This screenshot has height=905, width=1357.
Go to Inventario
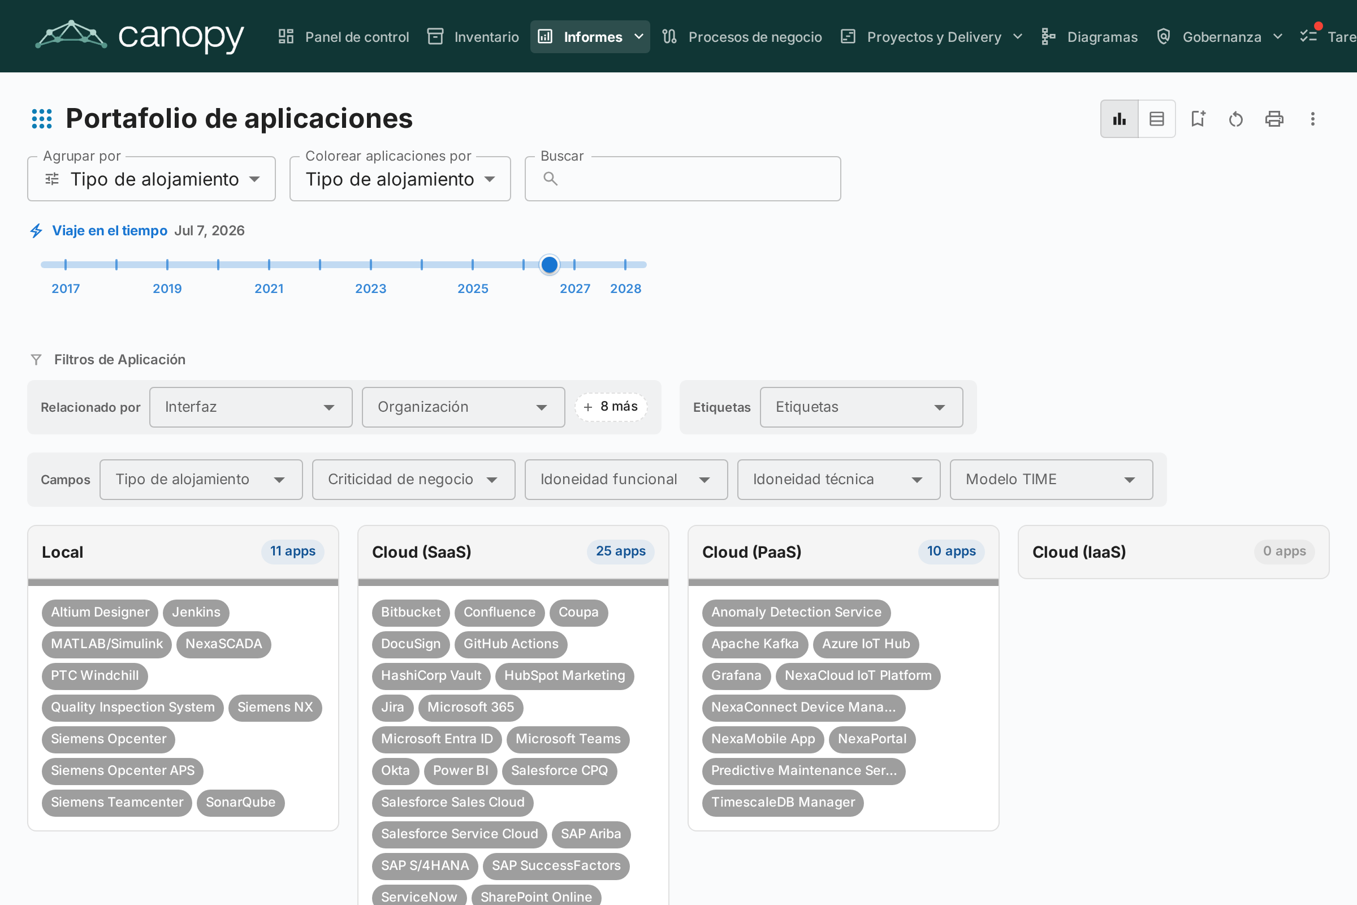(x=473, y=37)
